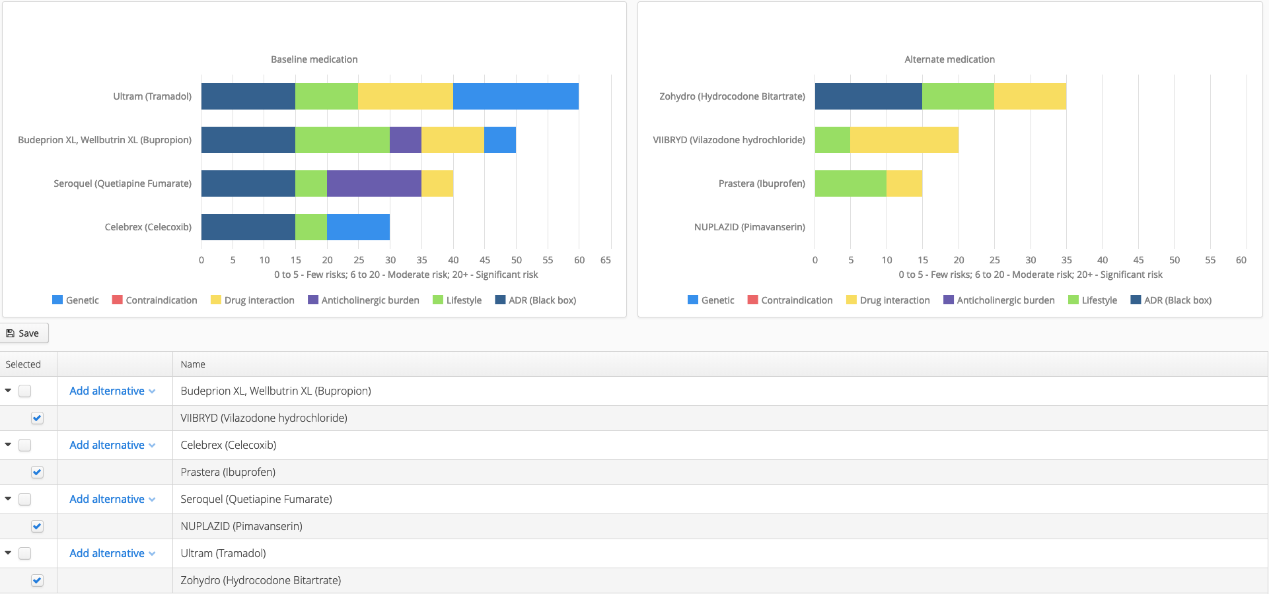Click the Ultram Genetic bar segment
Viewport: 1269px width, 594px height.
(x=516, y=96)
